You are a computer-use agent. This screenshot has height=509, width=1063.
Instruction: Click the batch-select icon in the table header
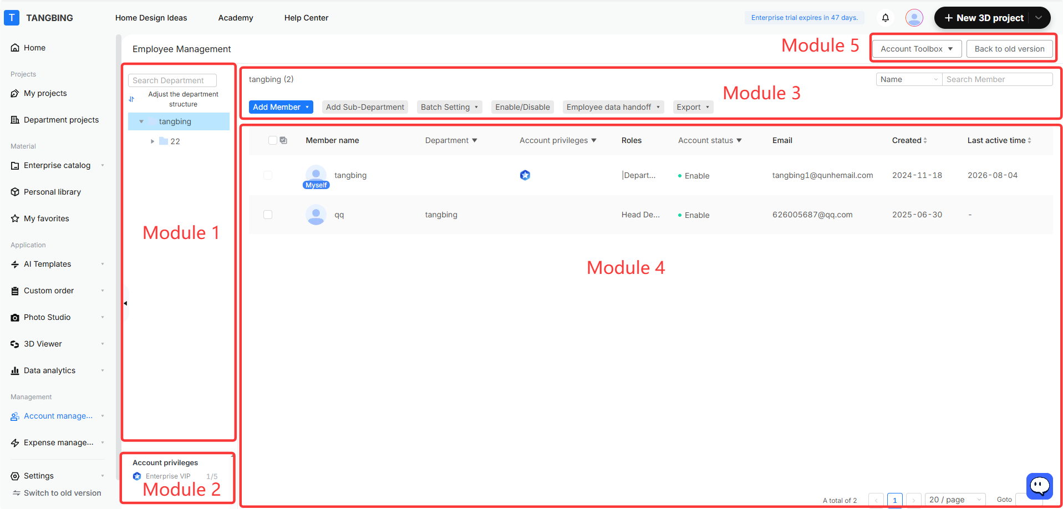pyautogui.click(x=283, y=140)
